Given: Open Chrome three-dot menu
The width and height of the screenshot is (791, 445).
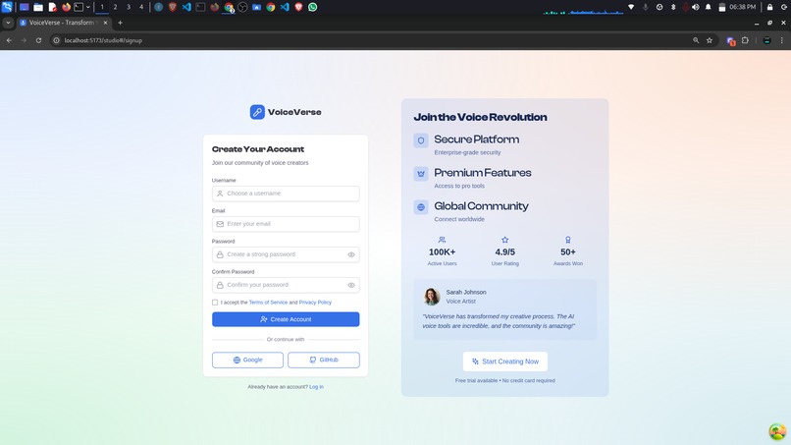Looking at the screenshot, I should click(x=782, y=40).
